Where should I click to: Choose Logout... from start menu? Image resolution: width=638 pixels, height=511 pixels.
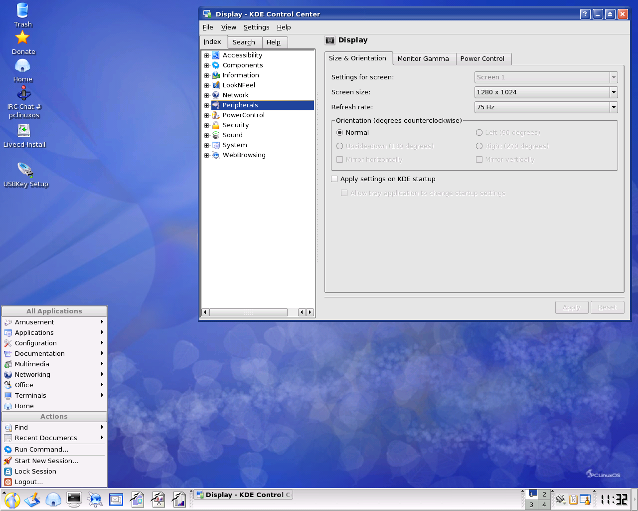pos(54,482)
